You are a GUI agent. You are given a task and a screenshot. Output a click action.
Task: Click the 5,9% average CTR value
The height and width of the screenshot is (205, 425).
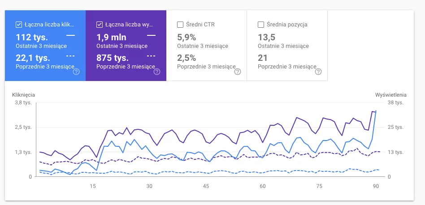(186, 37)
